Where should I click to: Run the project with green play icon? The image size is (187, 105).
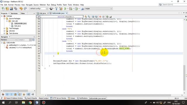coord(65,8)
